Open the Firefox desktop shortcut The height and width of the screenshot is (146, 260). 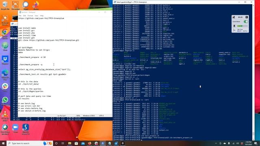pyautogui.click(x=36, y=5)
